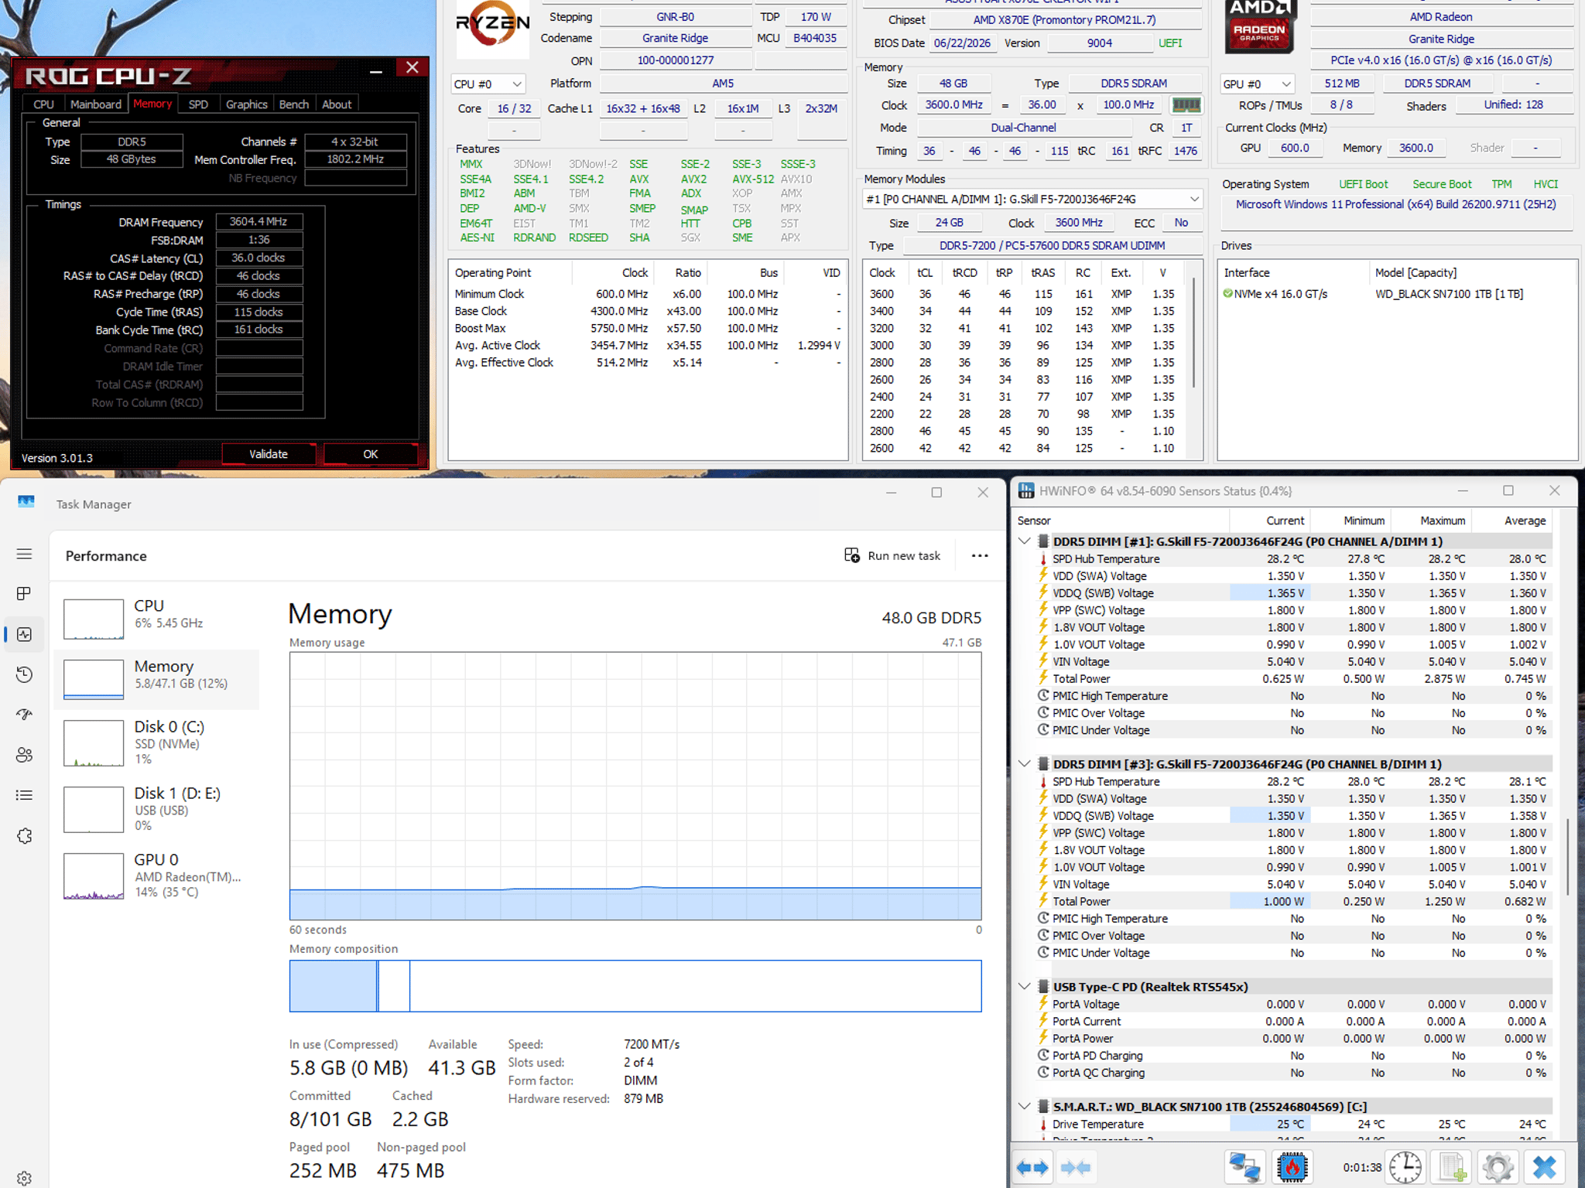1585x1188 pixels.
Task: Open Task Manager Users sidebar icon
Action: click(25, 755)
